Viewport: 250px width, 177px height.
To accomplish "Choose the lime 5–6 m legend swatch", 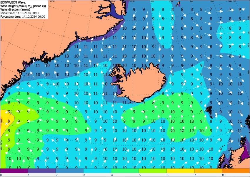I will click(153, 171).
